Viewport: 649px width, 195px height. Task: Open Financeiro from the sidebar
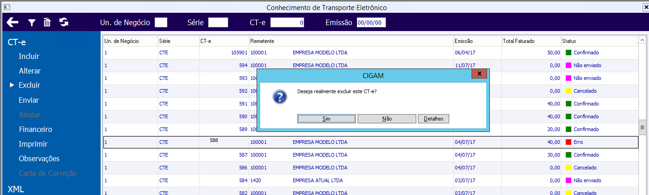click(x=35, y=129)
